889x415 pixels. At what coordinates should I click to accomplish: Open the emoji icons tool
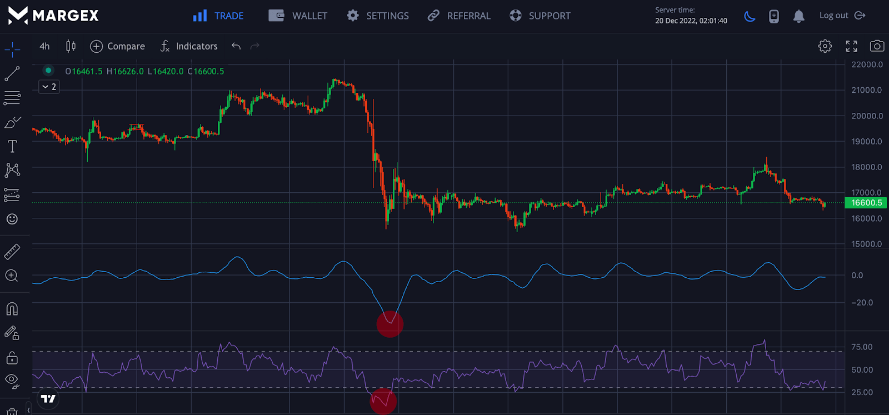[x=12, y=219]
